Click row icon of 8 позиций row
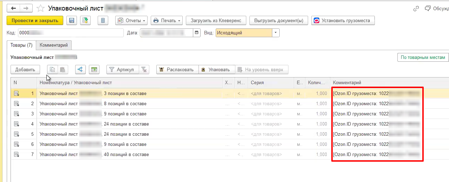This screenshot has height=182, width=449. coord(16,104)
